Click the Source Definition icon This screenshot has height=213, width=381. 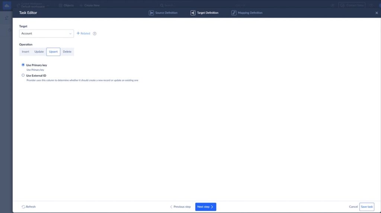click(151, 13)
